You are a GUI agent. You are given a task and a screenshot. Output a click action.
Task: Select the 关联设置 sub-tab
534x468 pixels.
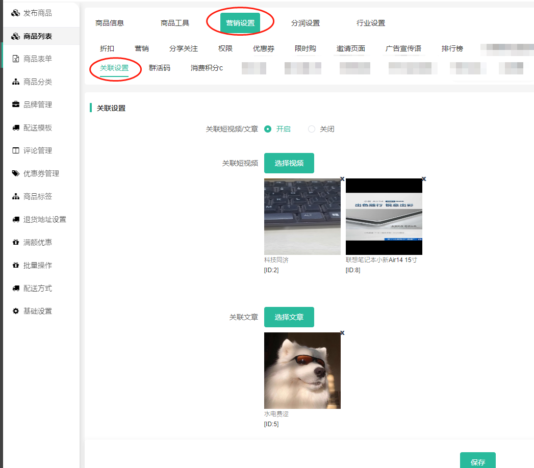coord(114,68)
